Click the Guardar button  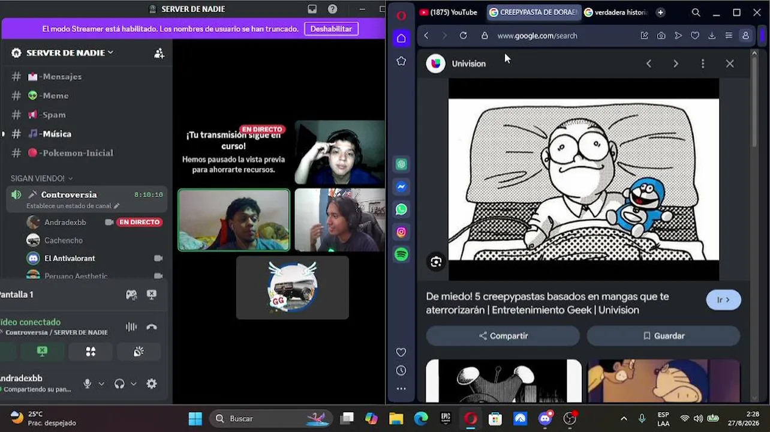(663, 336)
